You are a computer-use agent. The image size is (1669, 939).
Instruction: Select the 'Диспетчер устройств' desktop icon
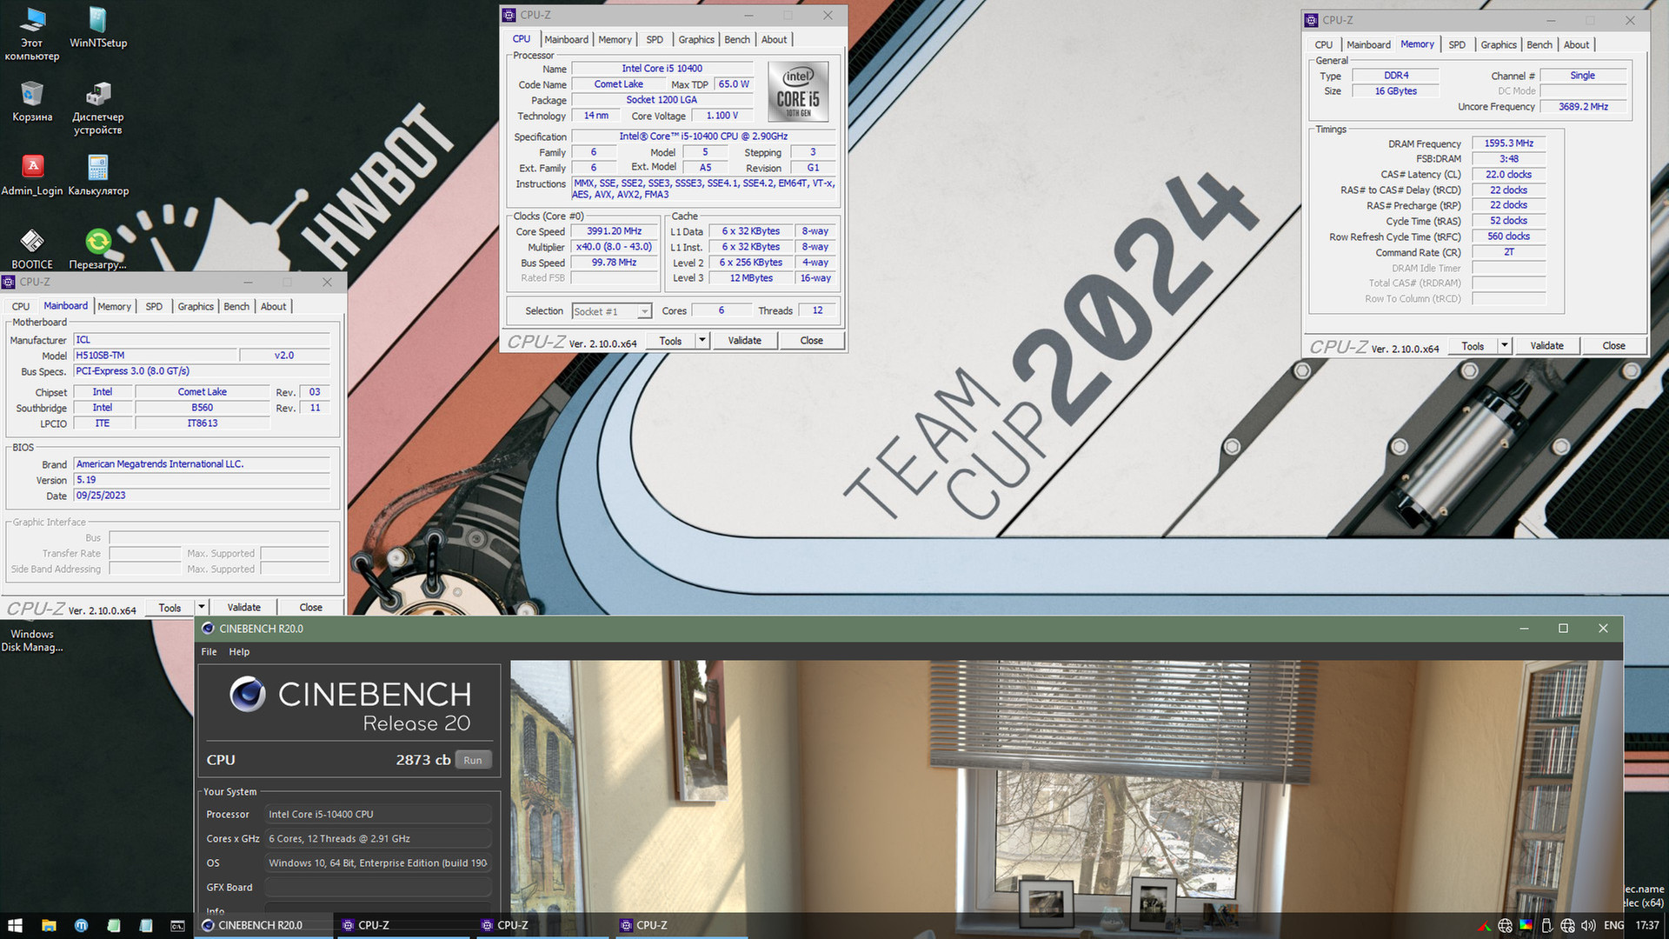coord(98,108)
